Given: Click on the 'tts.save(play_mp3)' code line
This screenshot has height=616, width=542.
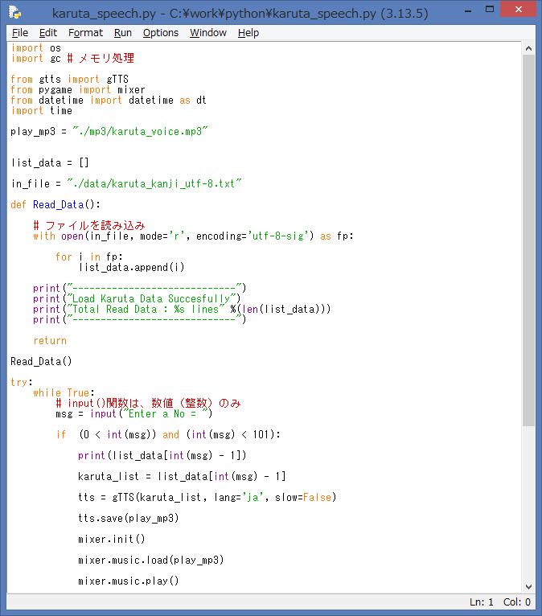Looking at the screenshot, I should coord(129,518).
